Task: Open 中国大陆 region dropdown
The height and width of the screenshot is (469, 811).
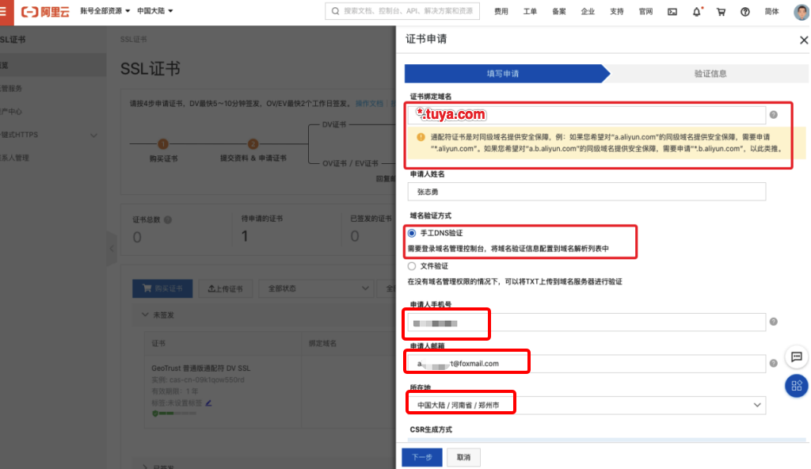Action: [154, 11]
